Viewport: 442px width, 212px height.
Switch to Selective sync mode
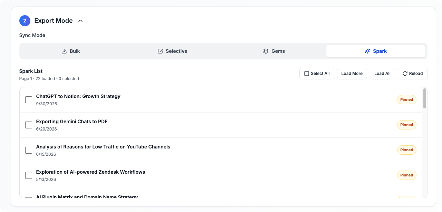(x=172, y=51)
